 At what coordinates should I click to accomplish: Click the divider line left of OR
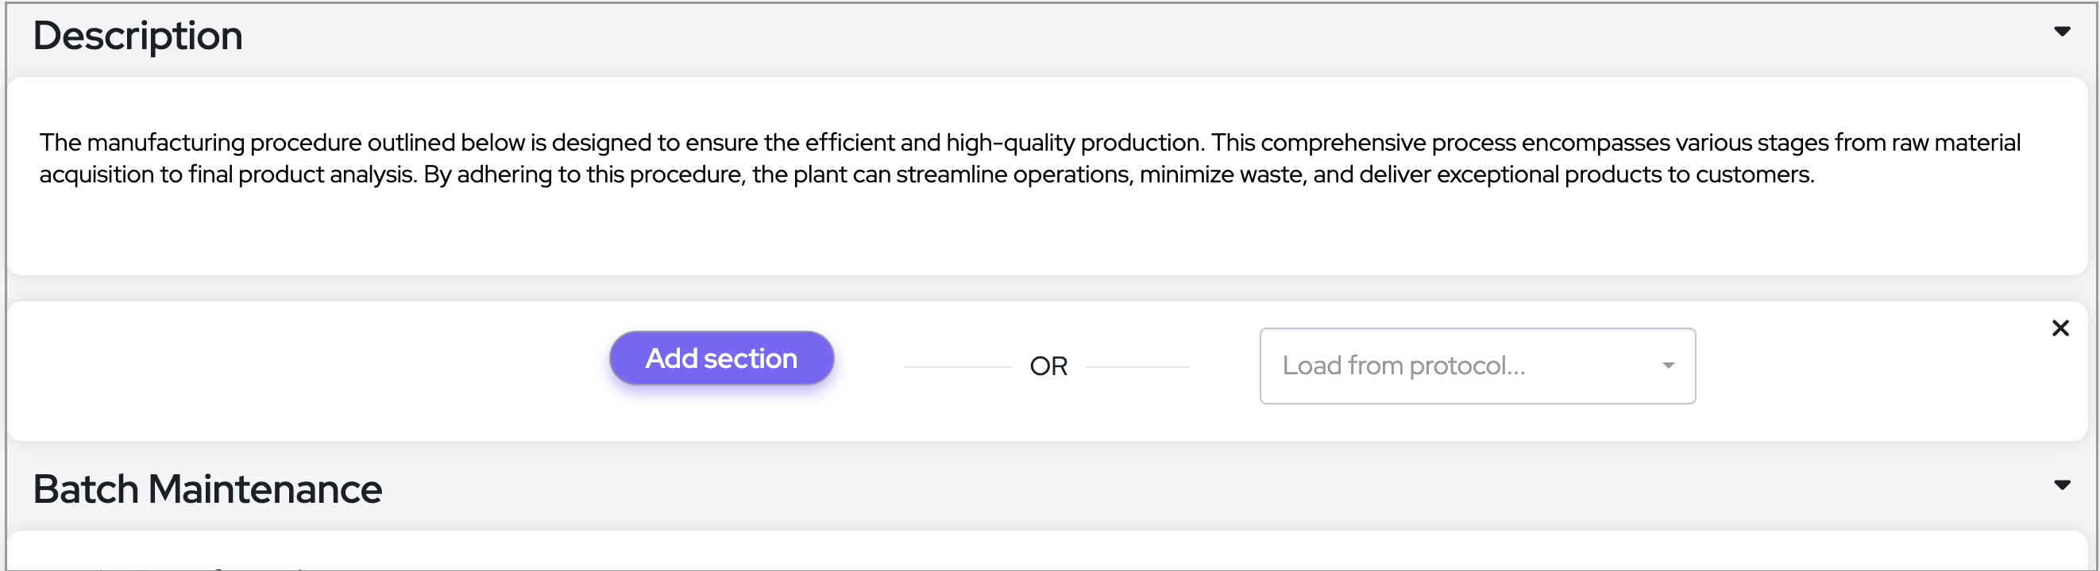(958, 367)
